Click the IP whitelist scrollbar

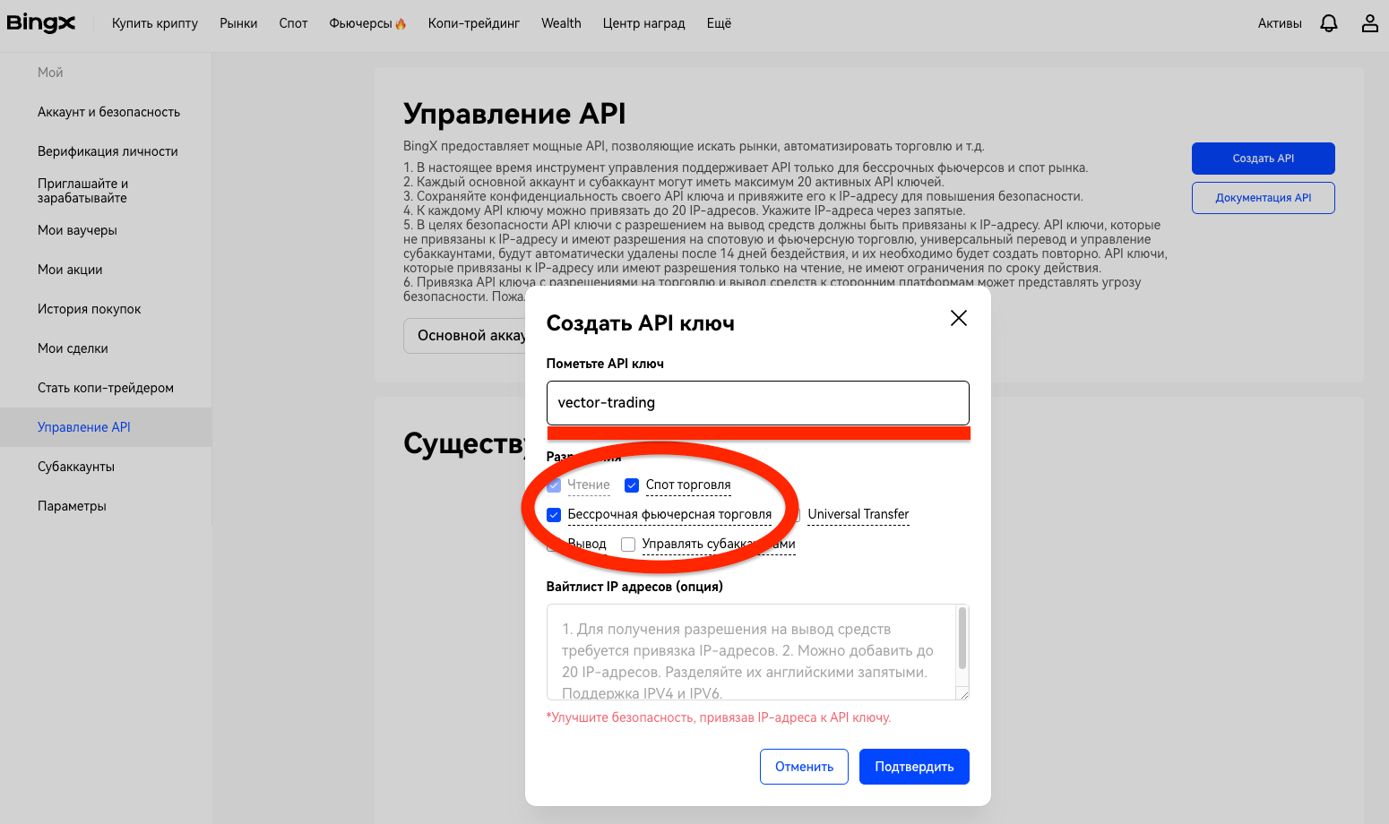pyautogui.click(x=962, y=639)
